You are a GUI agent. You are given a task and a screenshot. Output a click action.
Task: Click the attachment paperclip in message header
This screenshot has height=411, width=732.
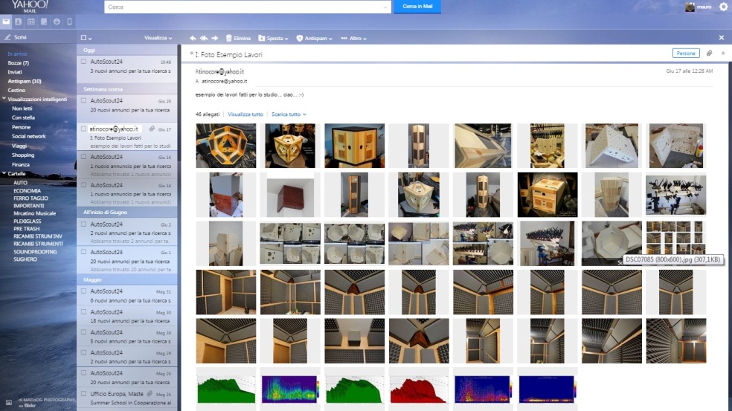(x=709, y=54)
